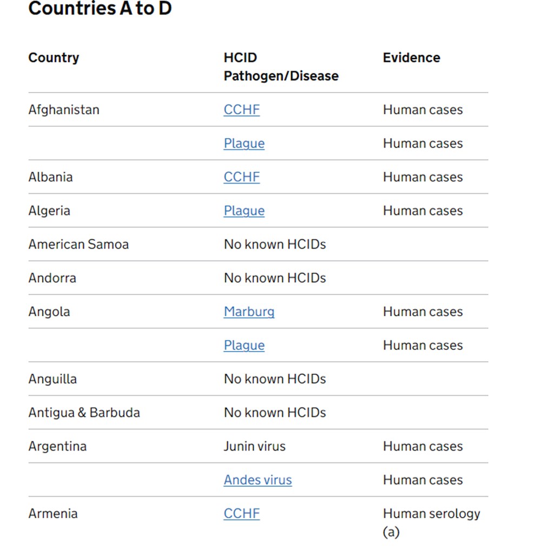This screenshot has width=541, height=548.
Task: Click "No known HCIDs" in the Andorra row
Action: click(x=275, y=278)
